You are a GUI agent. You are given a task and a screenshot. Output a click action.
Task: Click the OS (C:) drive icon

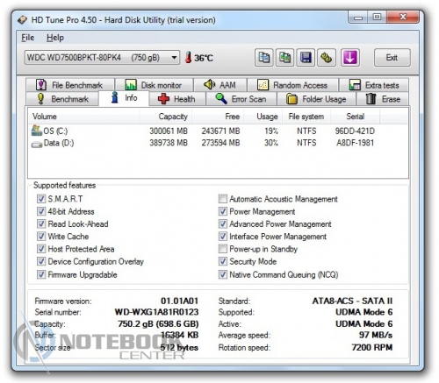click(x=37, y=131)
